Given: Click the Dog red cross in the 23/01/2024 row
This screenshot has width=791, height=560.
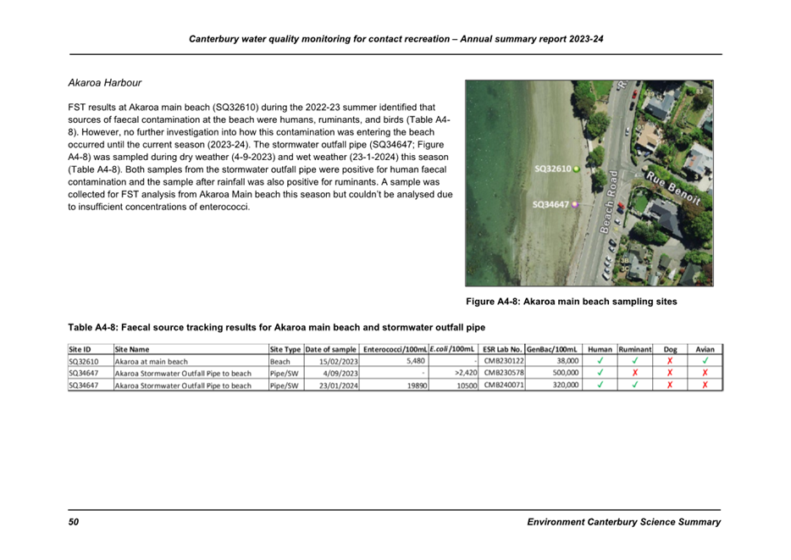Looking at the screenshot, I should [x=670, y=385].
